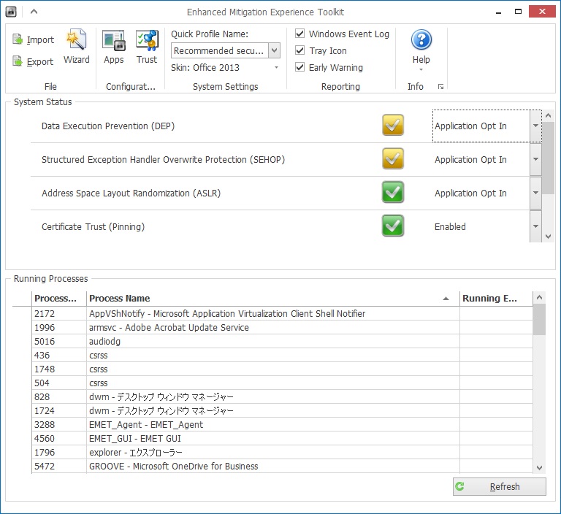Open the DEP setting dropdown arrow

(535, 126)
